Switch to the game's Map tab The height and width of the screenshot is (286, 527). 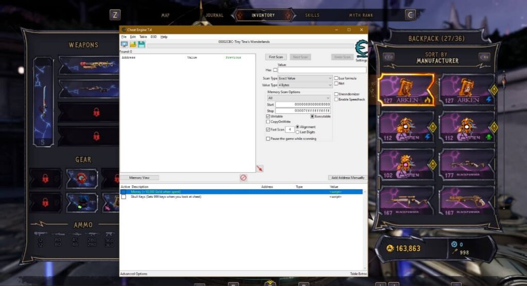coord(165,15)
